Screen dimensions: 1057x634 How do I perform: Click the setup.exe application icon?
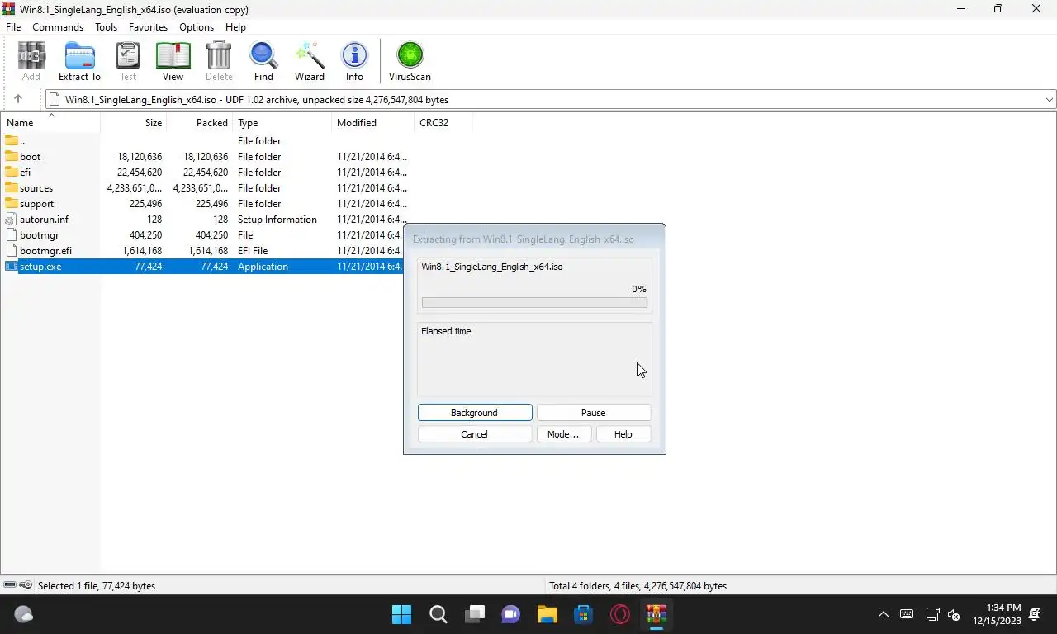[12, 266]
